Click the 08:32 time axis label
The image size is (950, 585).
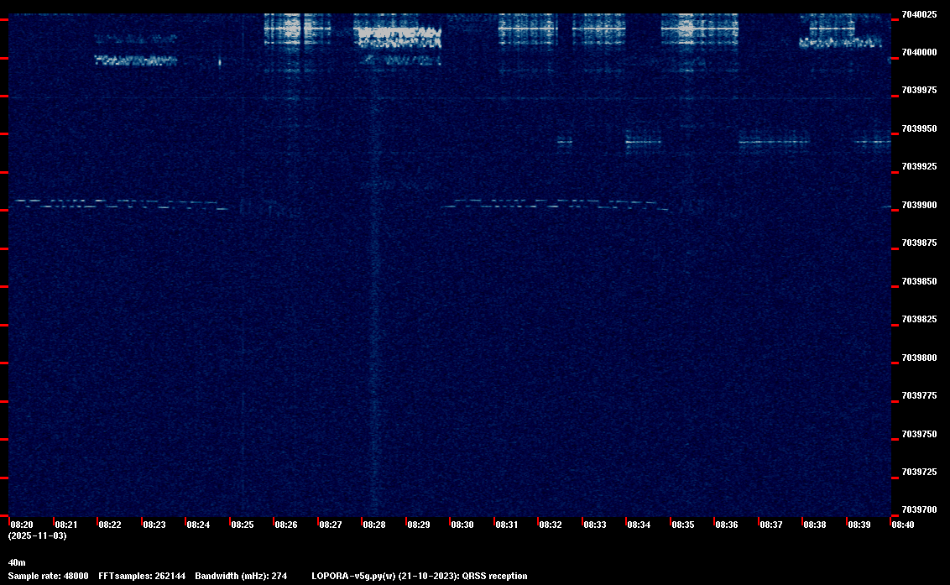pos(551,525)
